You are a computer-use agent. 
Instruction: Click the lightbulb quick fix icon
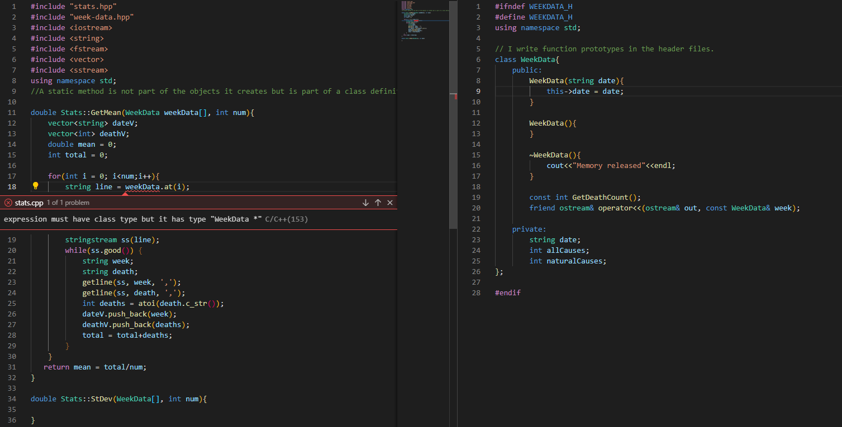(x=35, y=186)
